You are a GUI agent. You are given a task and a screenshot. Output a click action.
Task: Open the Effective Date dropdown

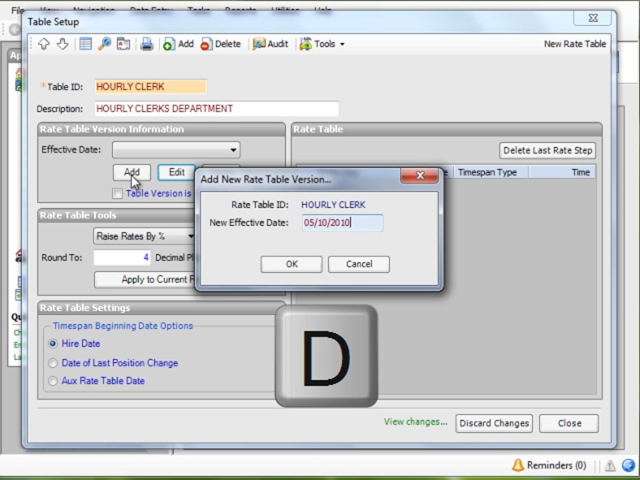(x=176, y=150)
